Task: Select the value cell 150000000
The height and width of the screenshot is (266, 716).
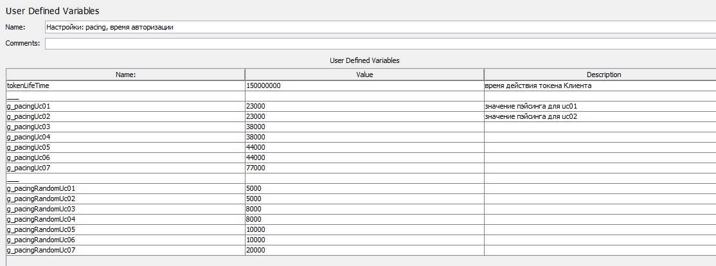Action: click(x=364, y=86)
